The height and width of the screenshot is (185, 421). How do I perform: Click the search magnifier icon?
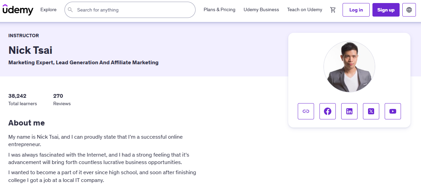70,10
